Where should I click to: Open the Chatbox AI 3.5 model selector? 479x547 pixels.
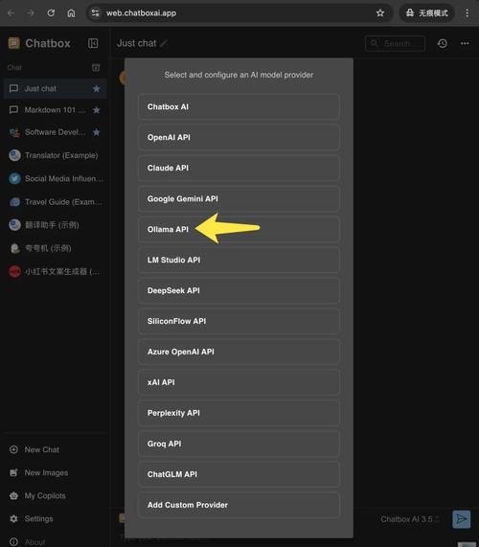(410, 519)
